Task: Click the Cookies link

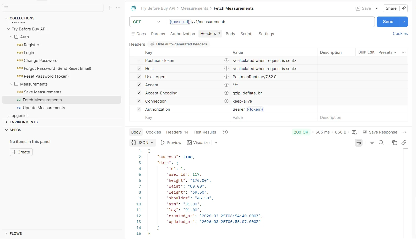Action: 400,34
